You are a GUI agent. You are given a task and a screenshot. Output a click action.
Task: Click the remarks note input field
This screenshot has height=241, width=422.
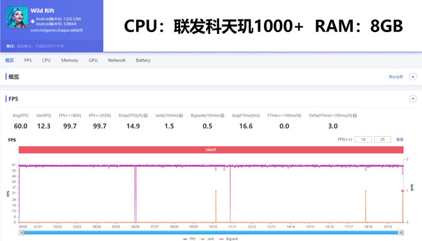point(40,46)
